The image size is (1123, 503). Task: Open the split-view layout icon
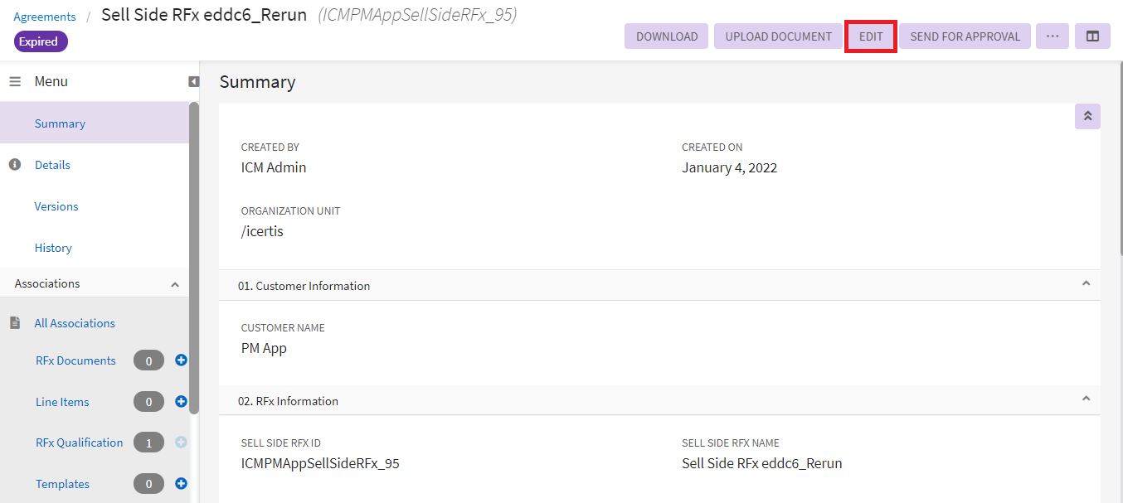1092,36
